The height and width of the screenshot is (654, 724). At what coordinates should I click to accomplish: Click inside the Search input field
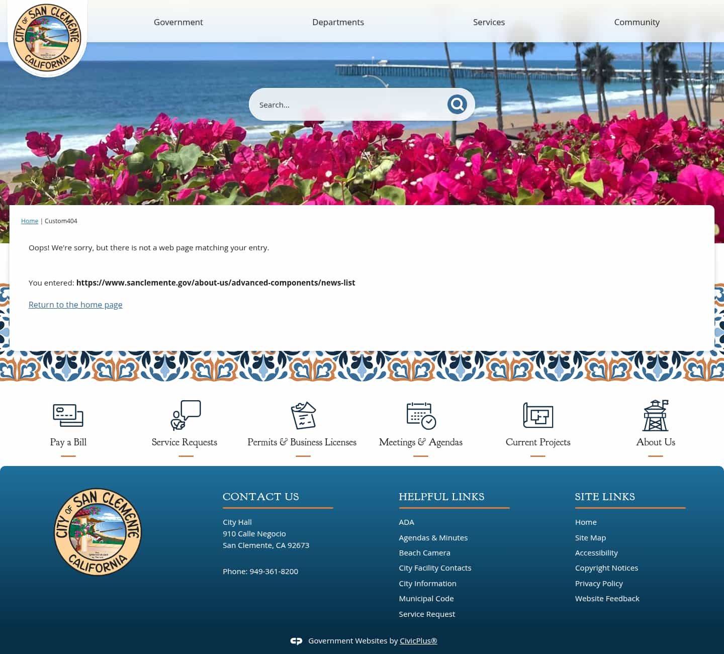pyautogui.click(x=347, y=104)
